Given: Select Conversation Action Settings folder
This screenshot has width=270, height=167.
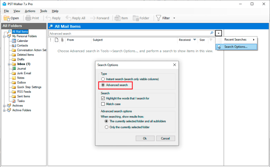Looking at the screenshot, I should [x=32, y=50].
